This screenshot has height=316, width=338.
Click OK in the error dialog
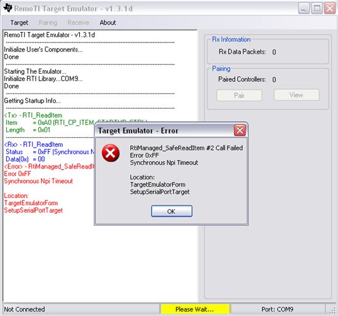(171, 211)
